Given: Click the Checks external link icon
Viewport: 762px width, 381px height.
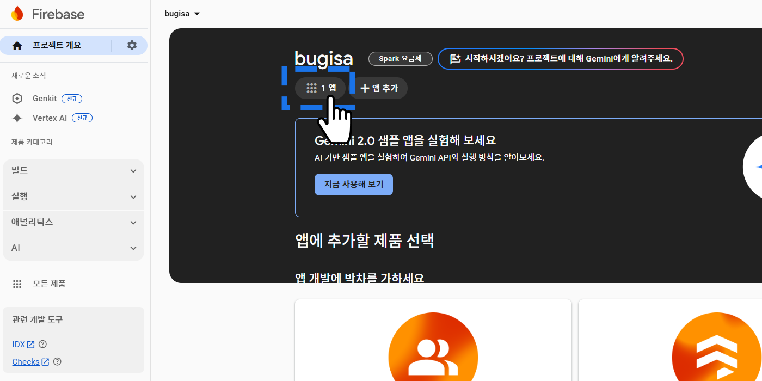Looking at the screenshot, I should (x=45, y=362).
